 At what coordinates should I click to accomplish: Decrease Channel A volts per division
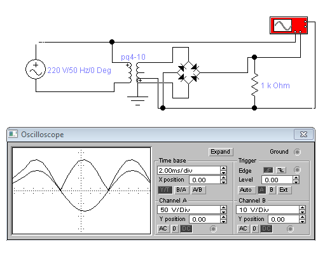click(223, 211)
